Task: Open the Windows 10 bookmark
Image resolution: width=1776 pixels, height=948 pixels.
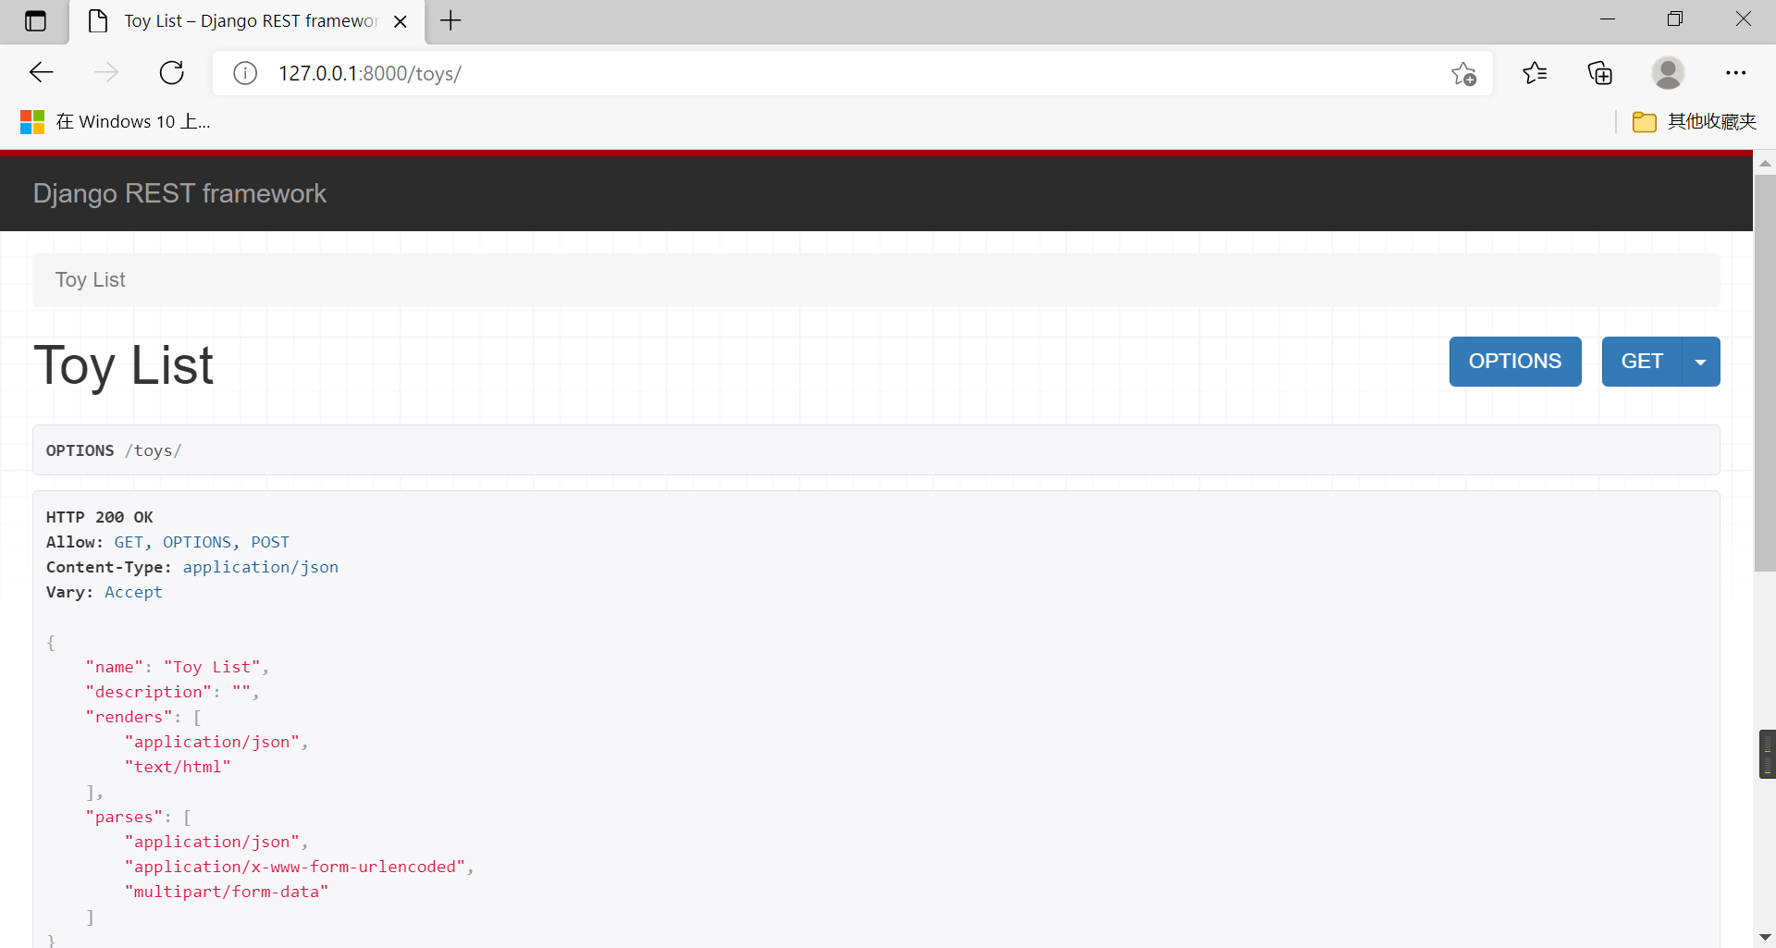Action: 116,121
